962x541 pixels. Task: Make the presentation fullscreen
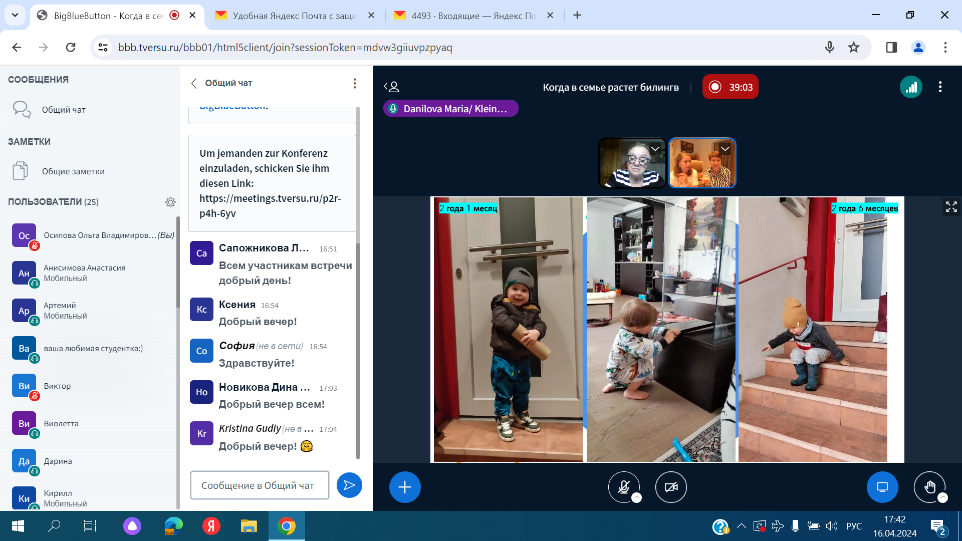tap(951, 206)
